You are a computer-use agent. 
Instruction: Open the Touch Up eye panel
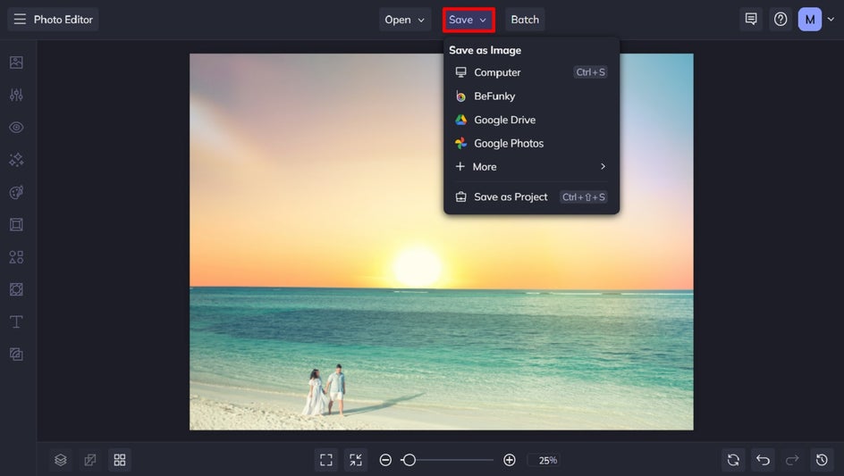(x=16, y=128)
